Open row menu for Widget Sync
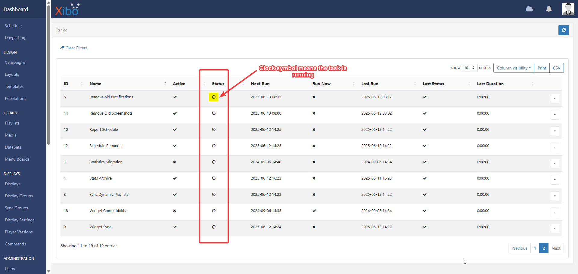Viewport: 578px width, 274px height. pos(555,228)
